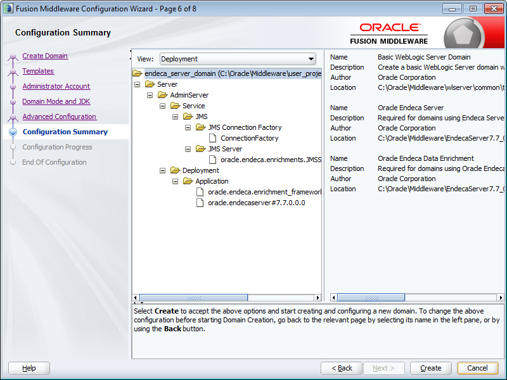Click the Application folder icon
507x380 pixels.
188,181
